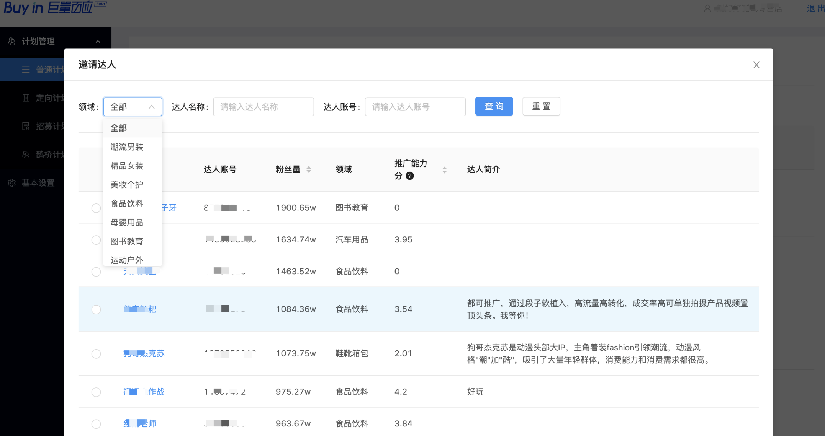Sort by 推广能力分 arrows

click(444, 170)
